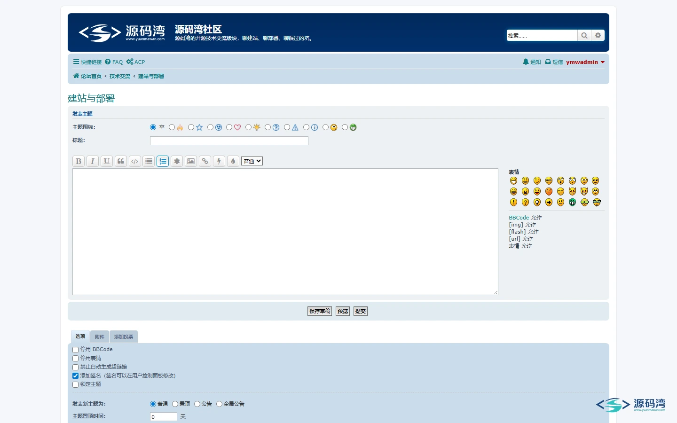Click into the message body text area
Screen dimensions: 677x423
pos(285,232)
